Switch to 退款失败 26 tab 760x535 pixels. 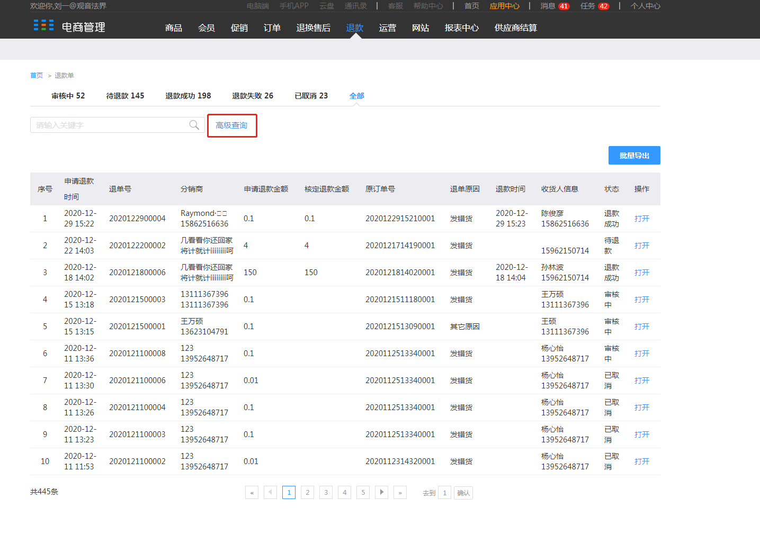pyautogui.click(x=253, y=96)
